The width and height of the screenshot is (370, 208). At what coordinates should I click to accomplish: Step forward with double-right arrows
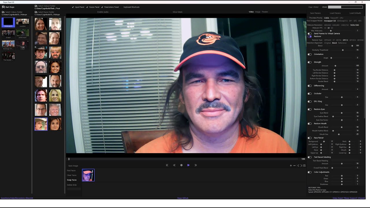point(196,165)
